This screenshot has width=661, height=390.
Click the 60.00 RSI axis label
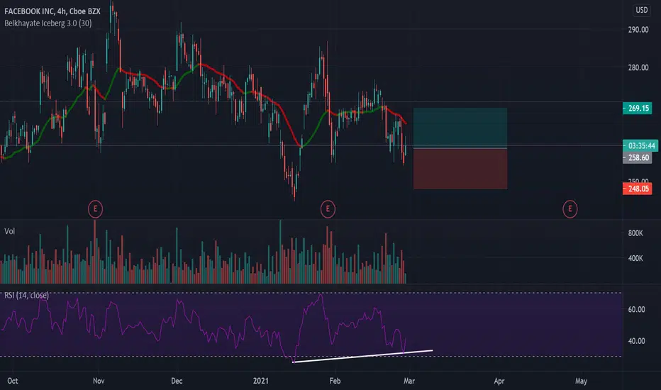636,309
